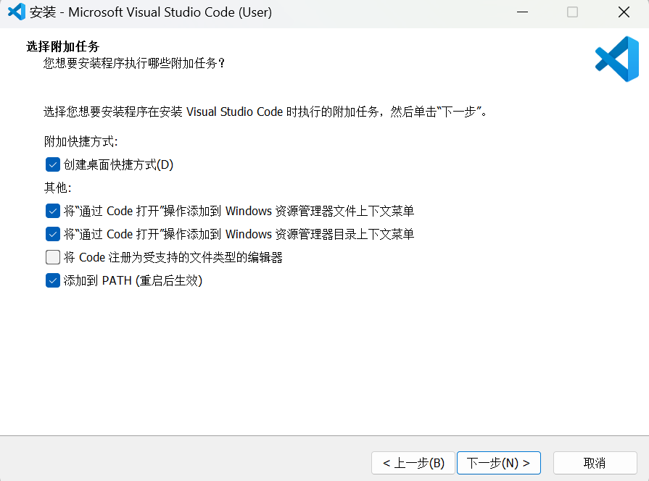Click the 其他: group label
649x481 pixels.
58,188
